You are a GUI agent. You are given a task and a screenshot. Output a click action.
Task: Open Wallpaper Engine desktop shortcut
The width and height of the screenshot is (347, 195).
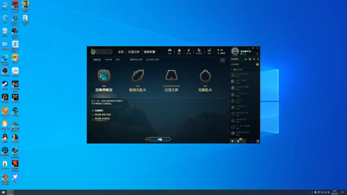point(15,47)
